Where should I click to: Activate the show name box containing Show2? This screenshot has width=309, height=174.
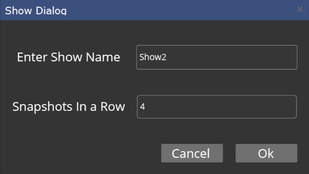pyautogui.click(x=217, y=57)
